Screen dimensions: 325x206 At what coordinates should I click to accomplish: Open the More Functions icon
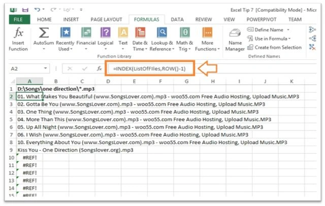click(x=207, y=32)
